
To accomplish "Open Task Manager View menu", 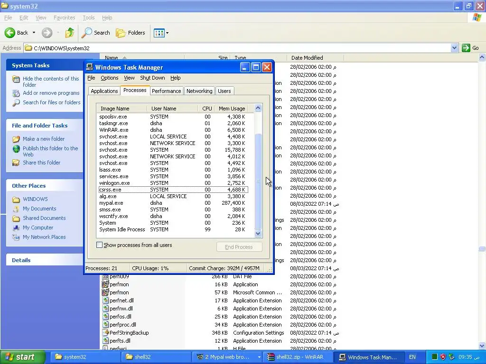I will click(129, 78).
